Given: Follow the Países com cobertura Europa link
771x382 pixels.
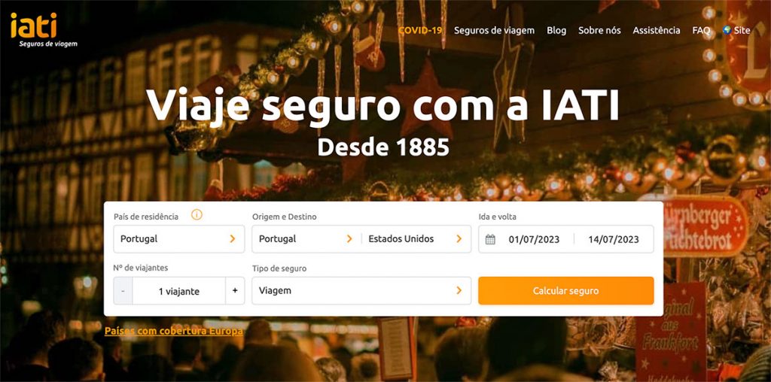Looking at the screenshot, I should (174, 331).
